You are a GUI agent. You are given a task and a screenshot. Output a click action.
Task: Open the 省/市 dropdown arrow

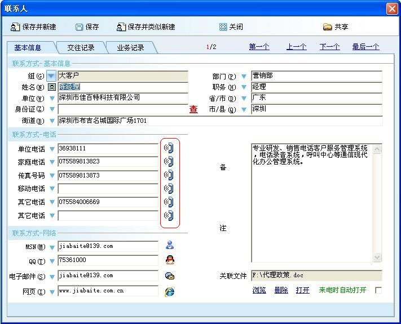pos(244,99)
